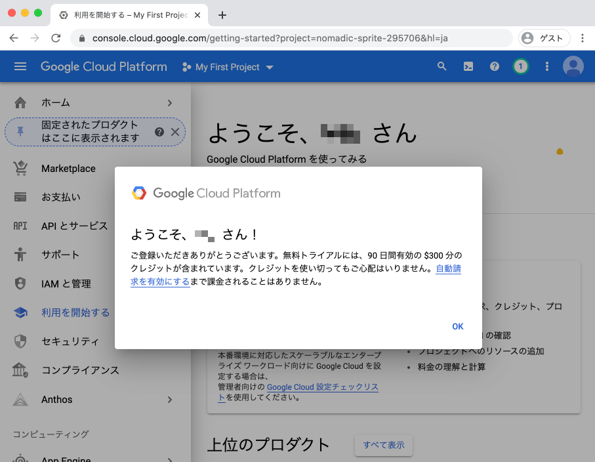Click the ホーム house icon

20,102
